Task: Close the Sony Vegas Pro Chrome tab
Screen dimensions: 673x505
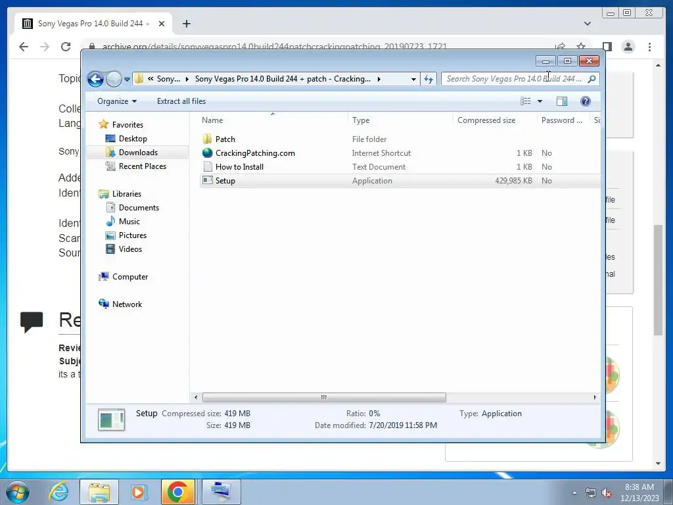Action: [x=162, y=24]
